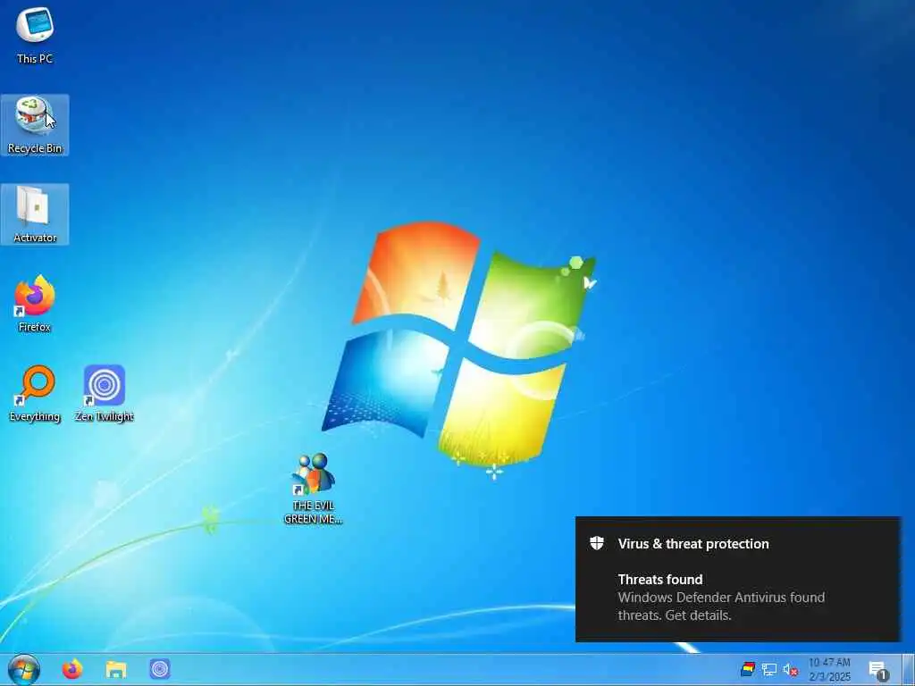This screenshot has width=915, height=686.
Task: Select THE EVIL GREEN ME... shortcut
Action: (x=314, y=489)
